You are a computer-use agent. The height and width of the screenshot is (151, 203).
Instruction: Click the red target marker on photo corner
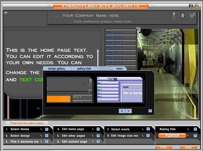click(138, 30)
